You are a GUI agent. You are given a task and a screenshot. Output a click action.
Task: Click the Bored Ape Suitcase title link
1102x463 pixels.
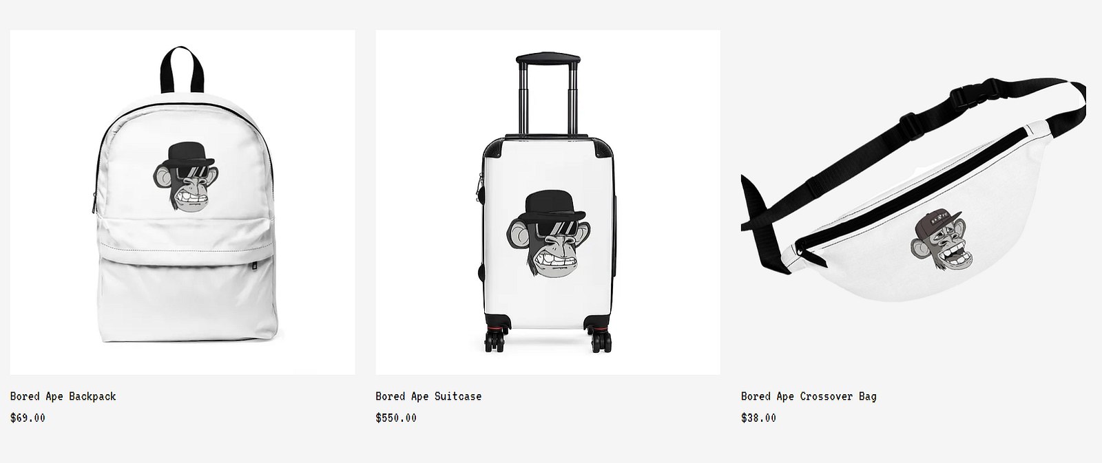click(x=428, y=396)
